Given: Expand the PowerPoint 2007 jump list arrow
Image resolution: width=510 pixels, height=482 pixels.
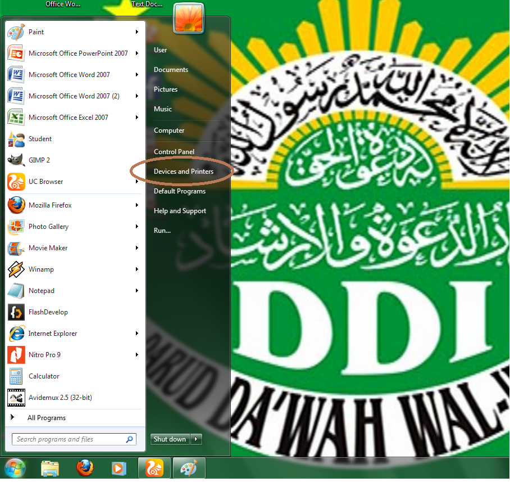Looking at the screenshot, I should click(137, 53).
